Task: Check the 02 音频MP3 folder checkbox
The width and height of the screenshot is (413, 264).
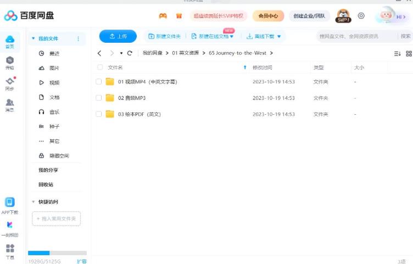Action: [x=99, y=98]
